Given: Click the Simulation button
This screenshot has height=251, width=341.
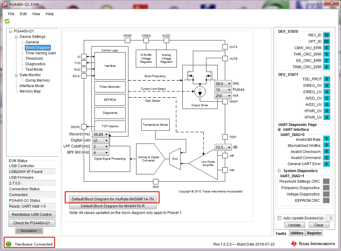Looking at the screenshot, I should coord(29,231).
